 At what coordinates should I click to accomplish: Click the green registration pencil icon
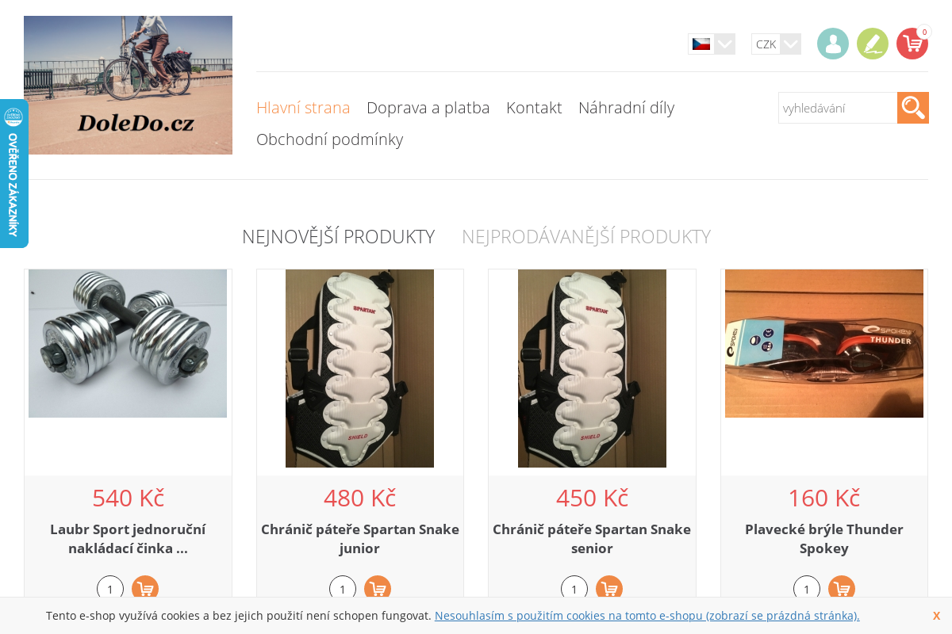[x=873, y=44]
